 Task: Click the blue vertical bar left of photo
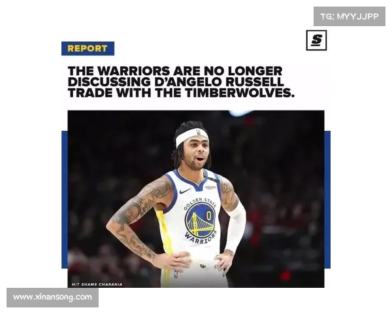click(65, 200)
